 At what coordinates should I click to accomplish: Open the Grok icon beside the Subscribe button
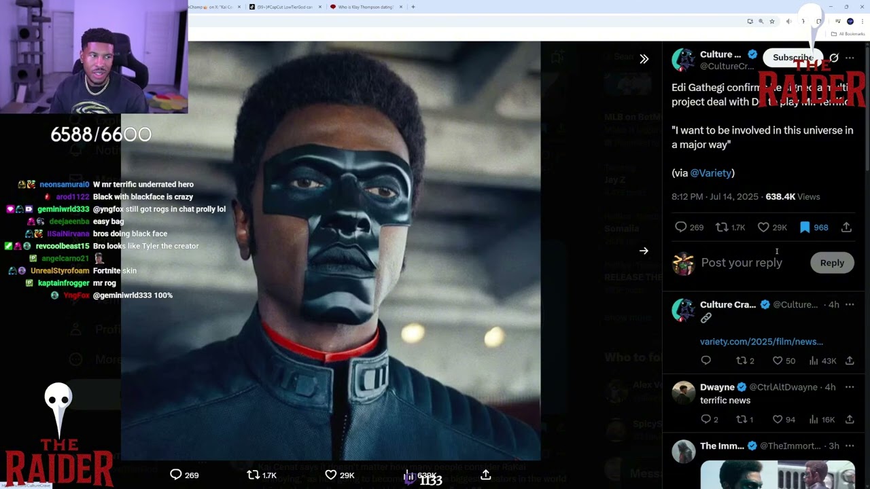[834, 58]
